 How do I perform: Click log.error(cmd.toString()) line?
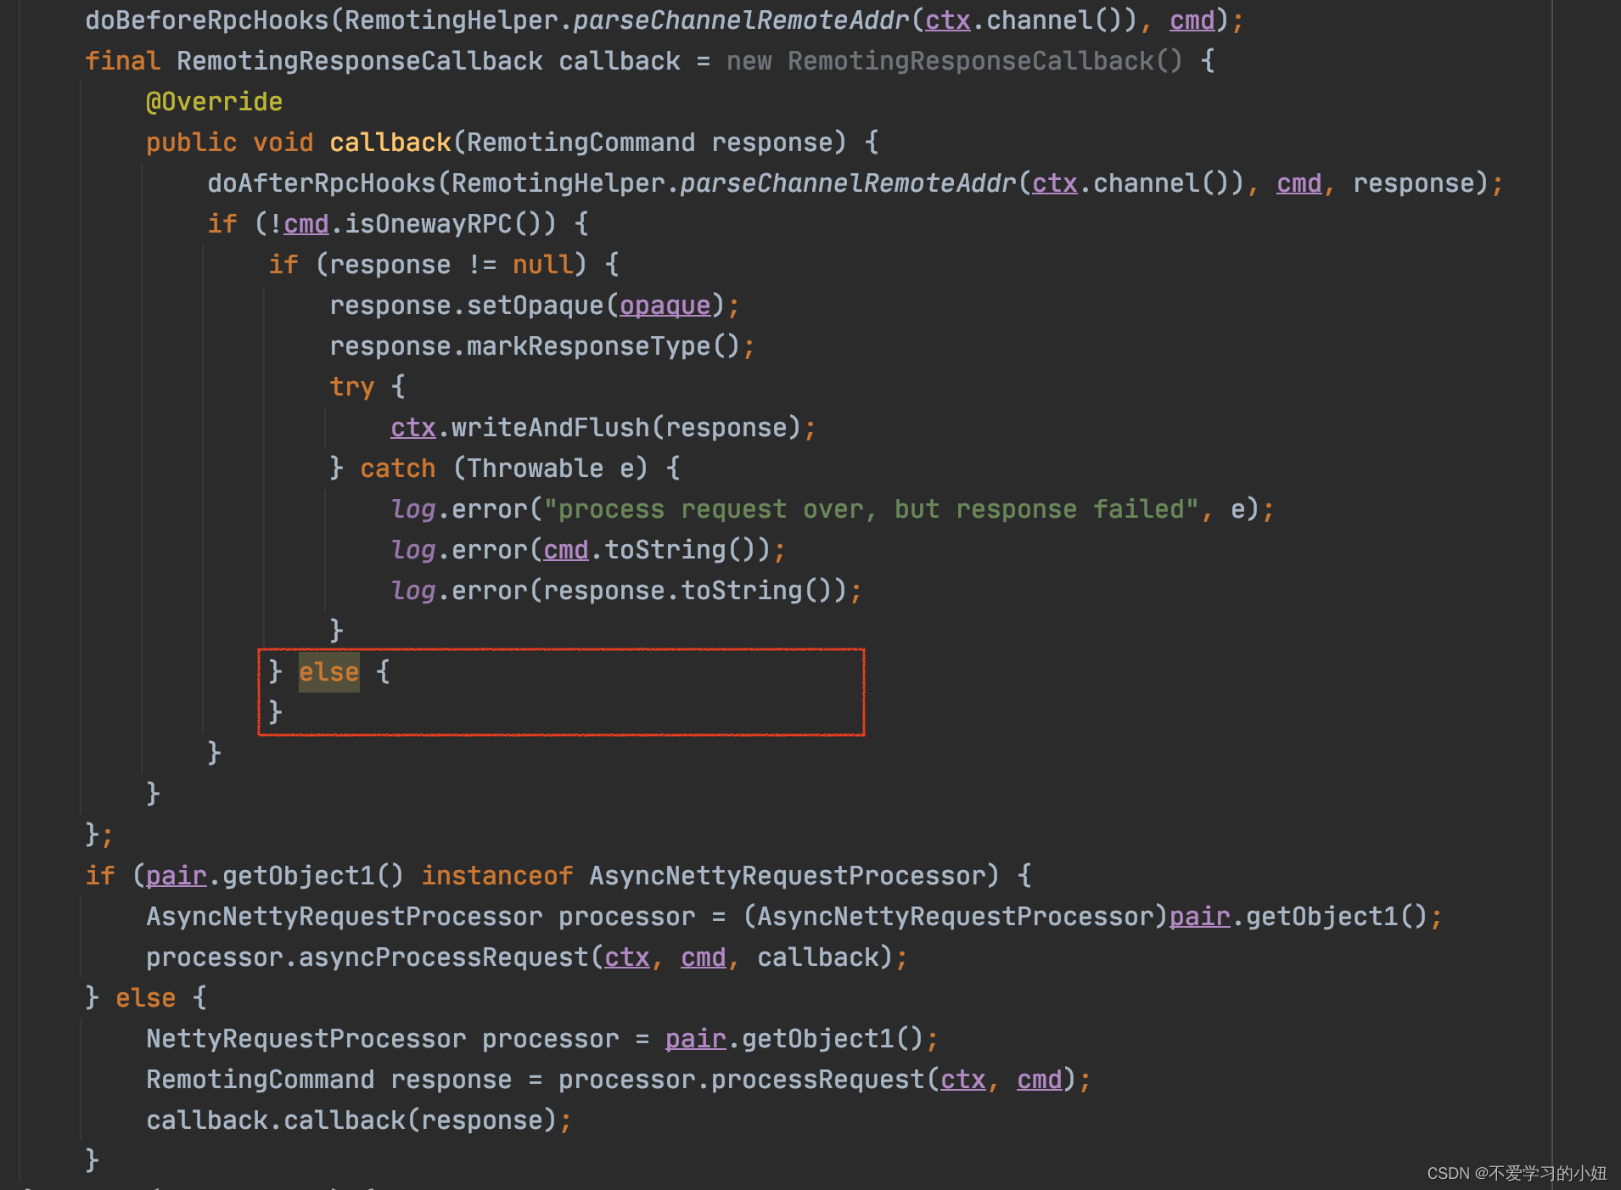(x=588, y=549)
